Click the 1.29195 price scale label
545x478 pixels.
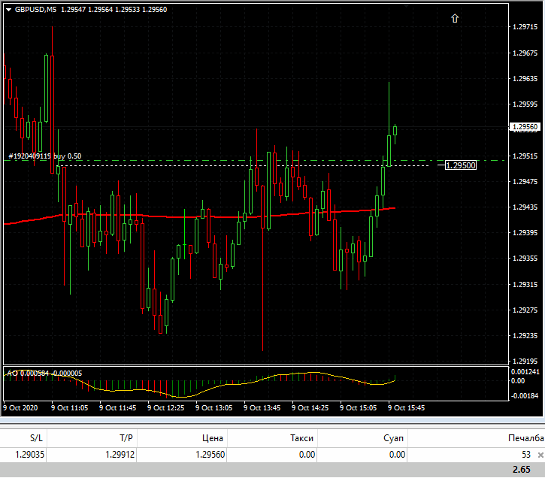coord(525,362)
